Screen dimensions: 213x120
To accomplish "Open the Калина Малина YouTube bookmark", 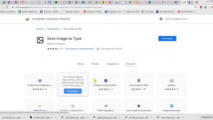I will [187, 12].
